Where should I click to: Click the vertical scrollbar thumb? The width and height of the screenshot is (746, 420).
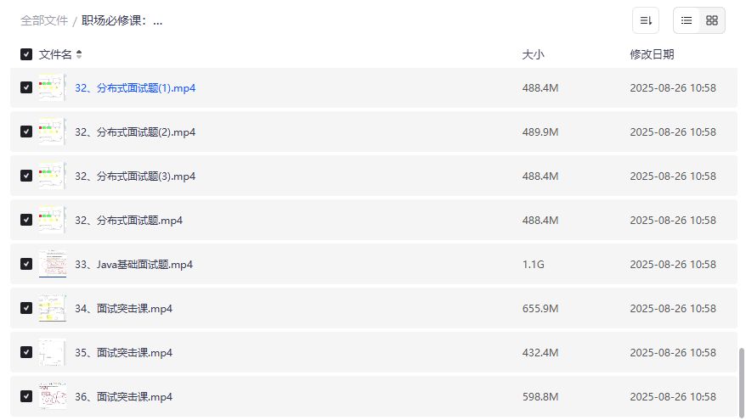(741, 380)
